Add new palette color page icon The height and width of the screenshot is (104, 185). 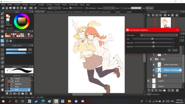pos(7,41)
